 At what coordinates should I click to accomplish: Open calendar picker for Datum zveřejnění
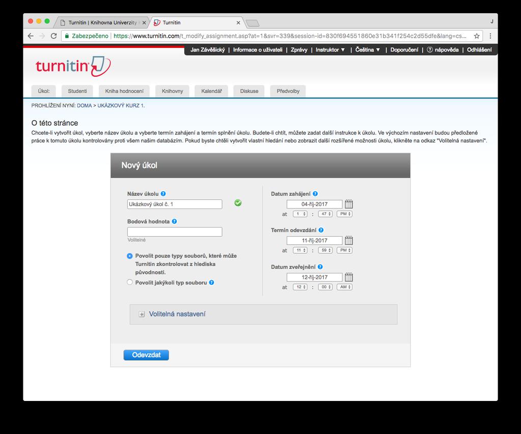coord(348,277)
